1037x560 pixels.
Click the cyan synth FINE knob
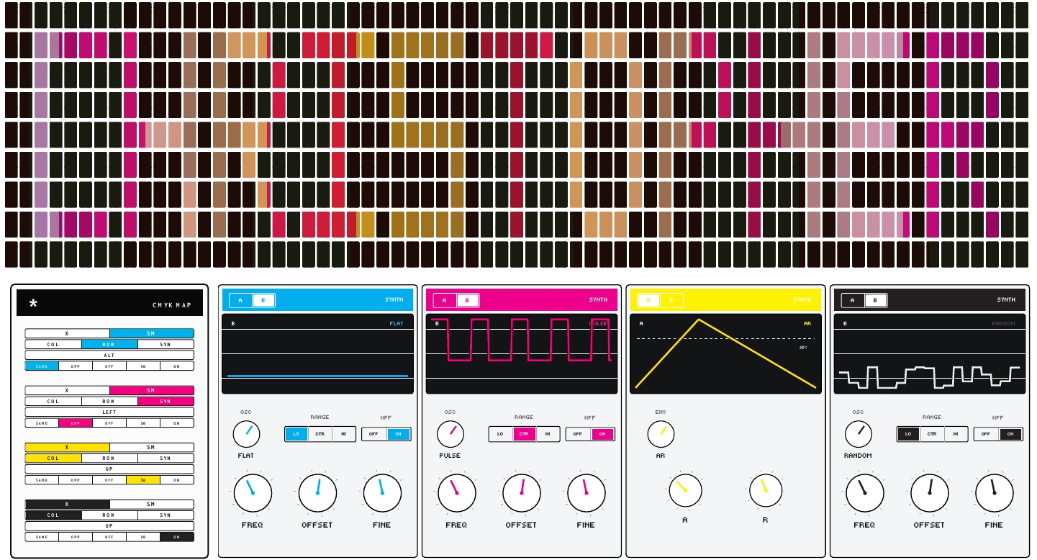click(x=382, y=493)
